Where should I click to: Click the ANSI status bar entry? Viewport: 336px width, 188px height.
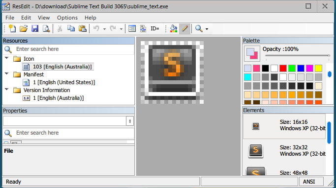pos(309,182)
